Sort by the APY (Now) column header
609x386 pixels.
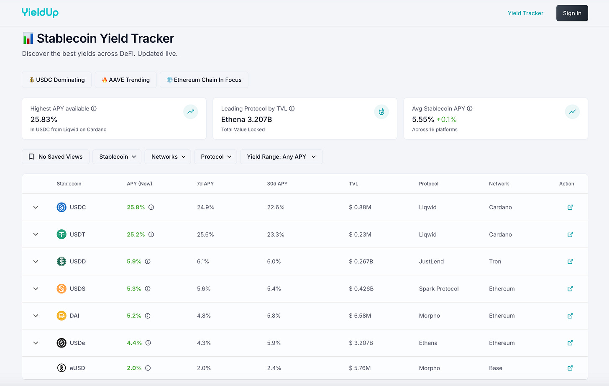[140, 184]
